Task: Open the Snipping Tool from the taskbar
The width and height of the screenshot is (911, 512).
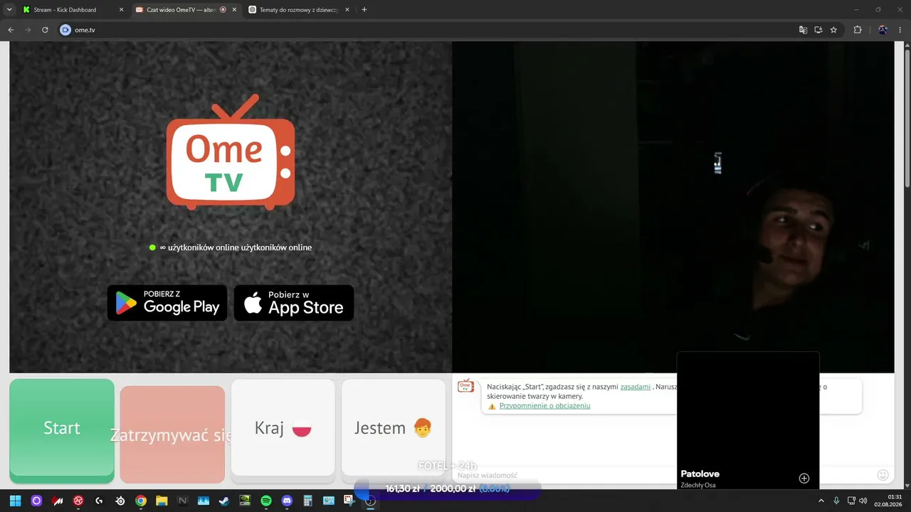Action: 349,501
